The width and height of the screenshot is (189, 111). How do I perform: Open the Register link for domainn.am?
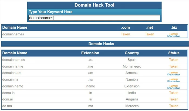(174, 74)
